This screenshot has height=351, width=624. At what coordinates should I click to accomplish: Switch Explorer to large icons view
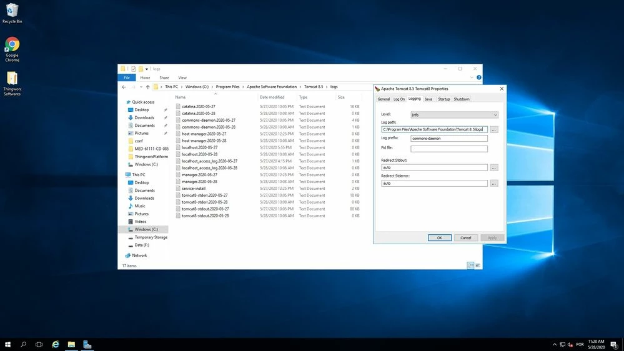coord(478,265)
